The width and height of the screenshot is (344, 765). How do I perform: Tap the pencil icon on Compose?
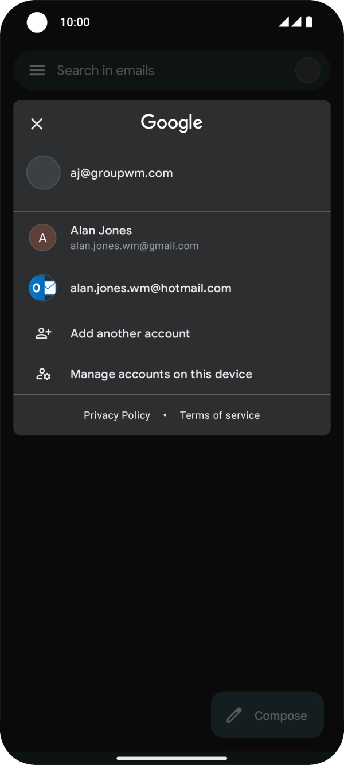point(233,716)
